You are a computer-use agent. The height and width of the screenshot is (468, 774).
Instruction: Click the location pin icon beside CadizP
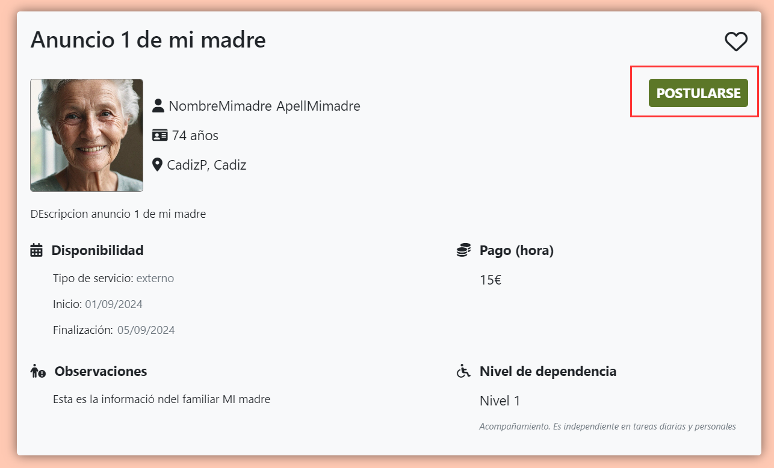click(158, 165)
